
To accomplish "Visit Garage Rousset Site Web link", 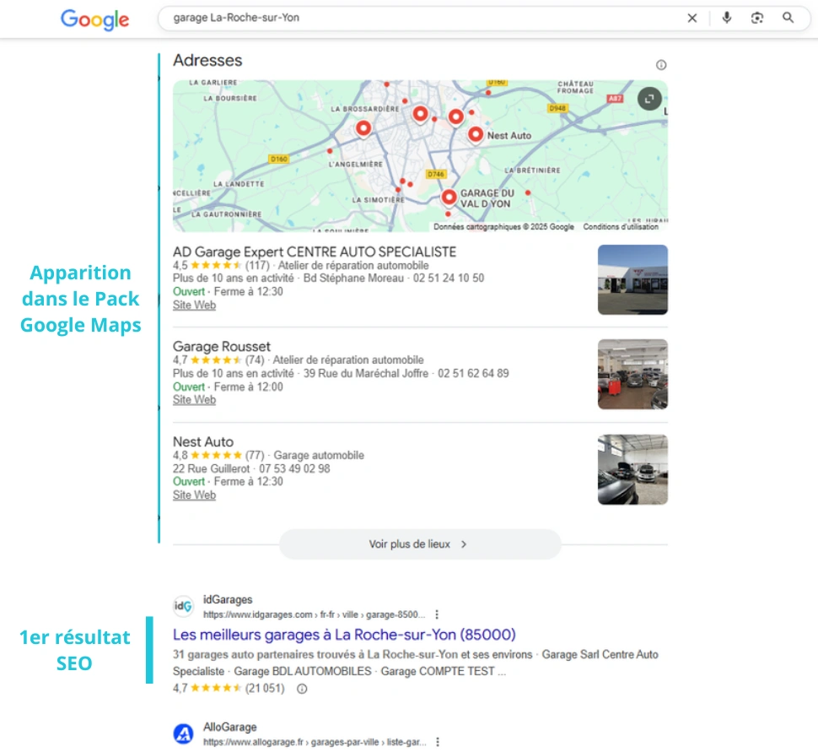I will (194, 400).
